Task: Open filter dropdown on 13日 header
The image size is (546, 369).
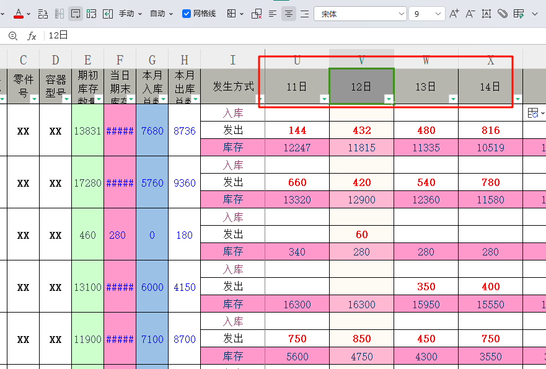Action: [x=453, y=99]
